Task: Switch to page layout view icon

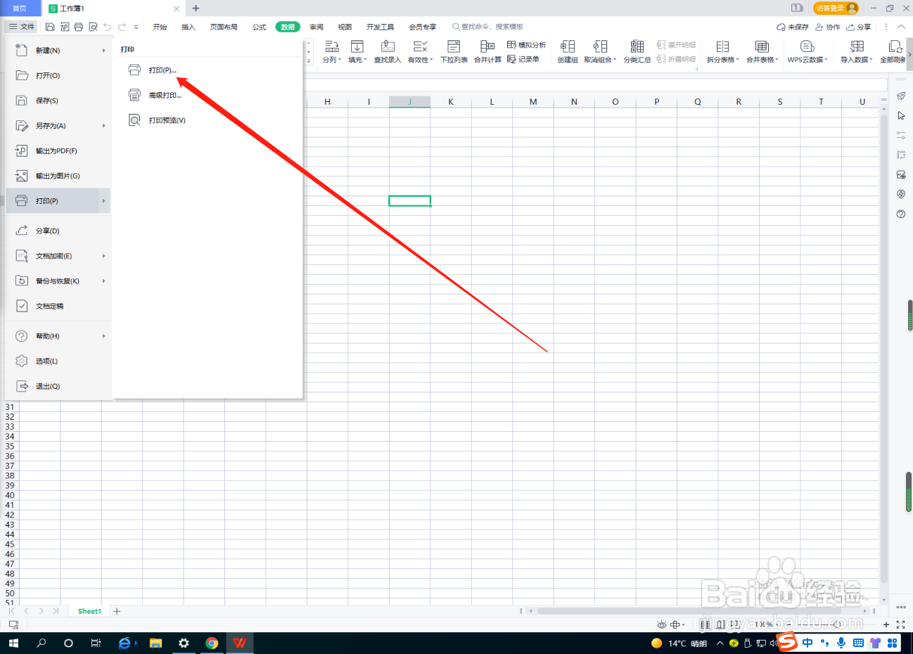Action: tap(720, 624)
